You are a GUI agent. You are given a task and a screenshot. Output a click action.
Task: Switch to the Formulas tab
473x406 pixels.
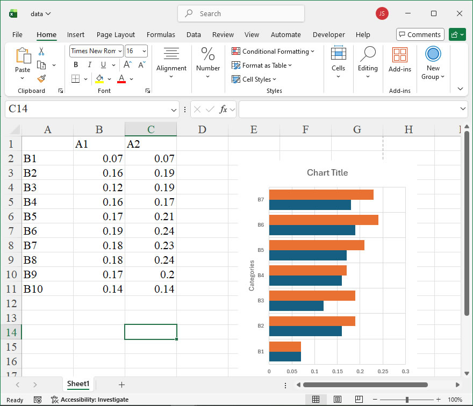[161, 34]
